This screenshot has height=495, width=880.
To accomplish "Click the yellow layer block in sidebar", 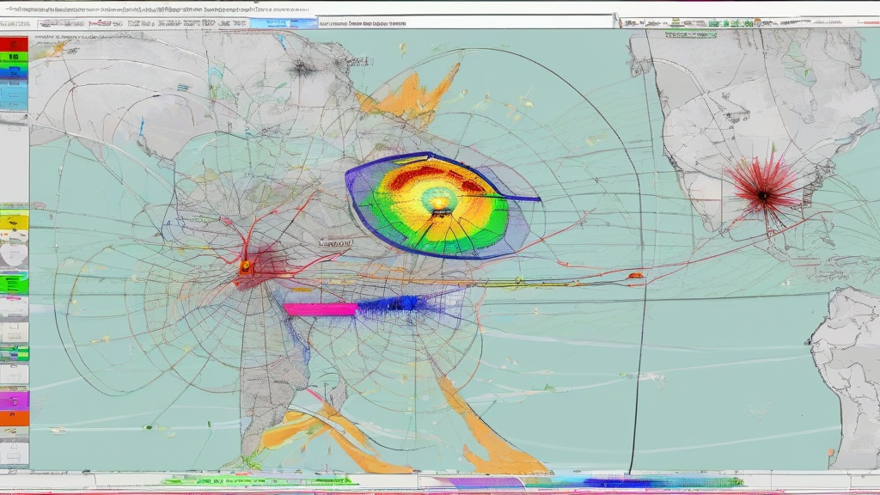I will [14, 223].
